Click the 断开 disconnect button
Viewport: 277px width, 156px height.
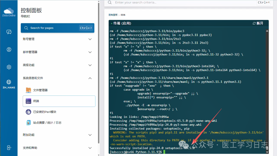coord(258,23)
